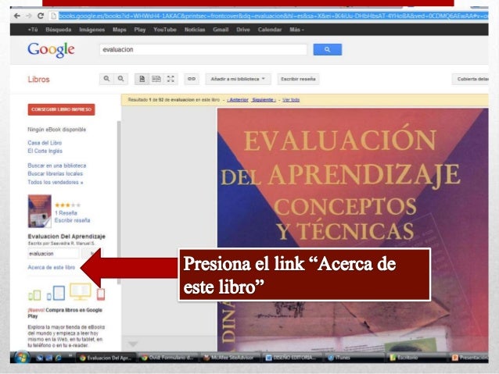Switch to Evaluacion Del Apr... taskbar window
This screenshot has height=374, width=499.
click(x=106, y=358)
